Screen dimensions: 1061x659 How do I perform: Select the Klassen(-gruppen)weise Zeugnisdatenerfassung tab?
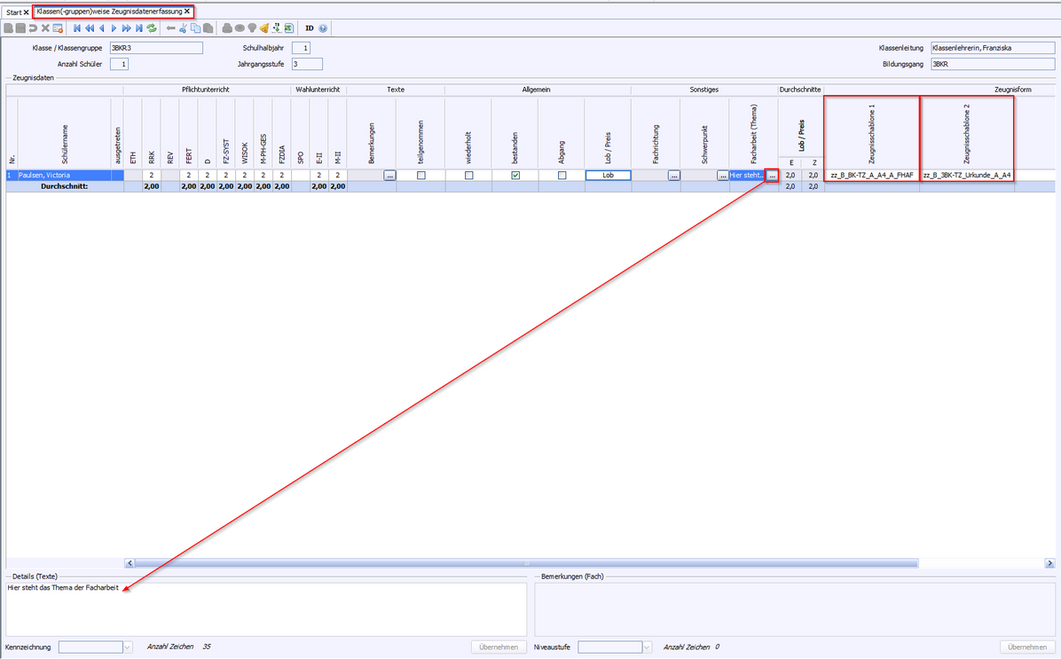click(x=108, y=12)
